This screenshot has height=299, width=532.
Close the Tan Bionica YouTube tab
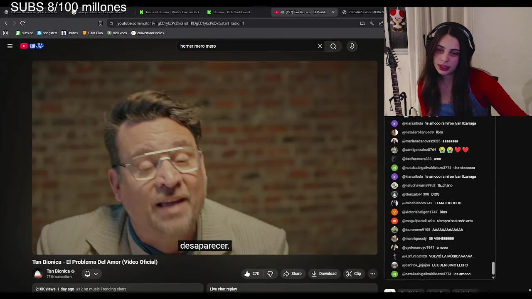point(333,12)
